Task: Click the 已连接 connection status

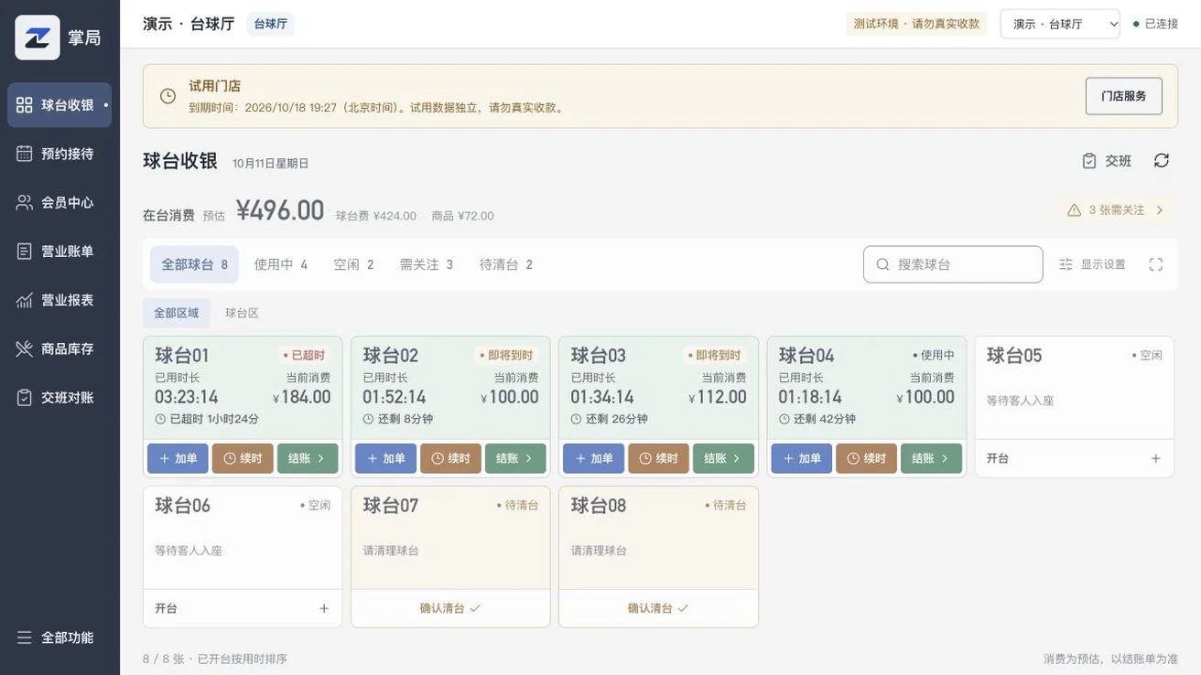Action: 1155,24
